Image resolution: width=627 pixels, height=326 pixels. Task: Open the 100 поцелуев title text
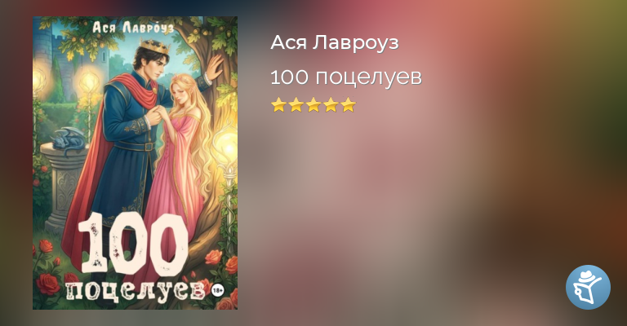tap(346, 77)
